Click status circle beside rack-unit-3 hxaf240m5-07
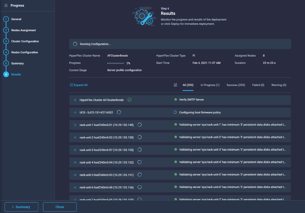The image size is (305, 213). click(x=140, y=150)
